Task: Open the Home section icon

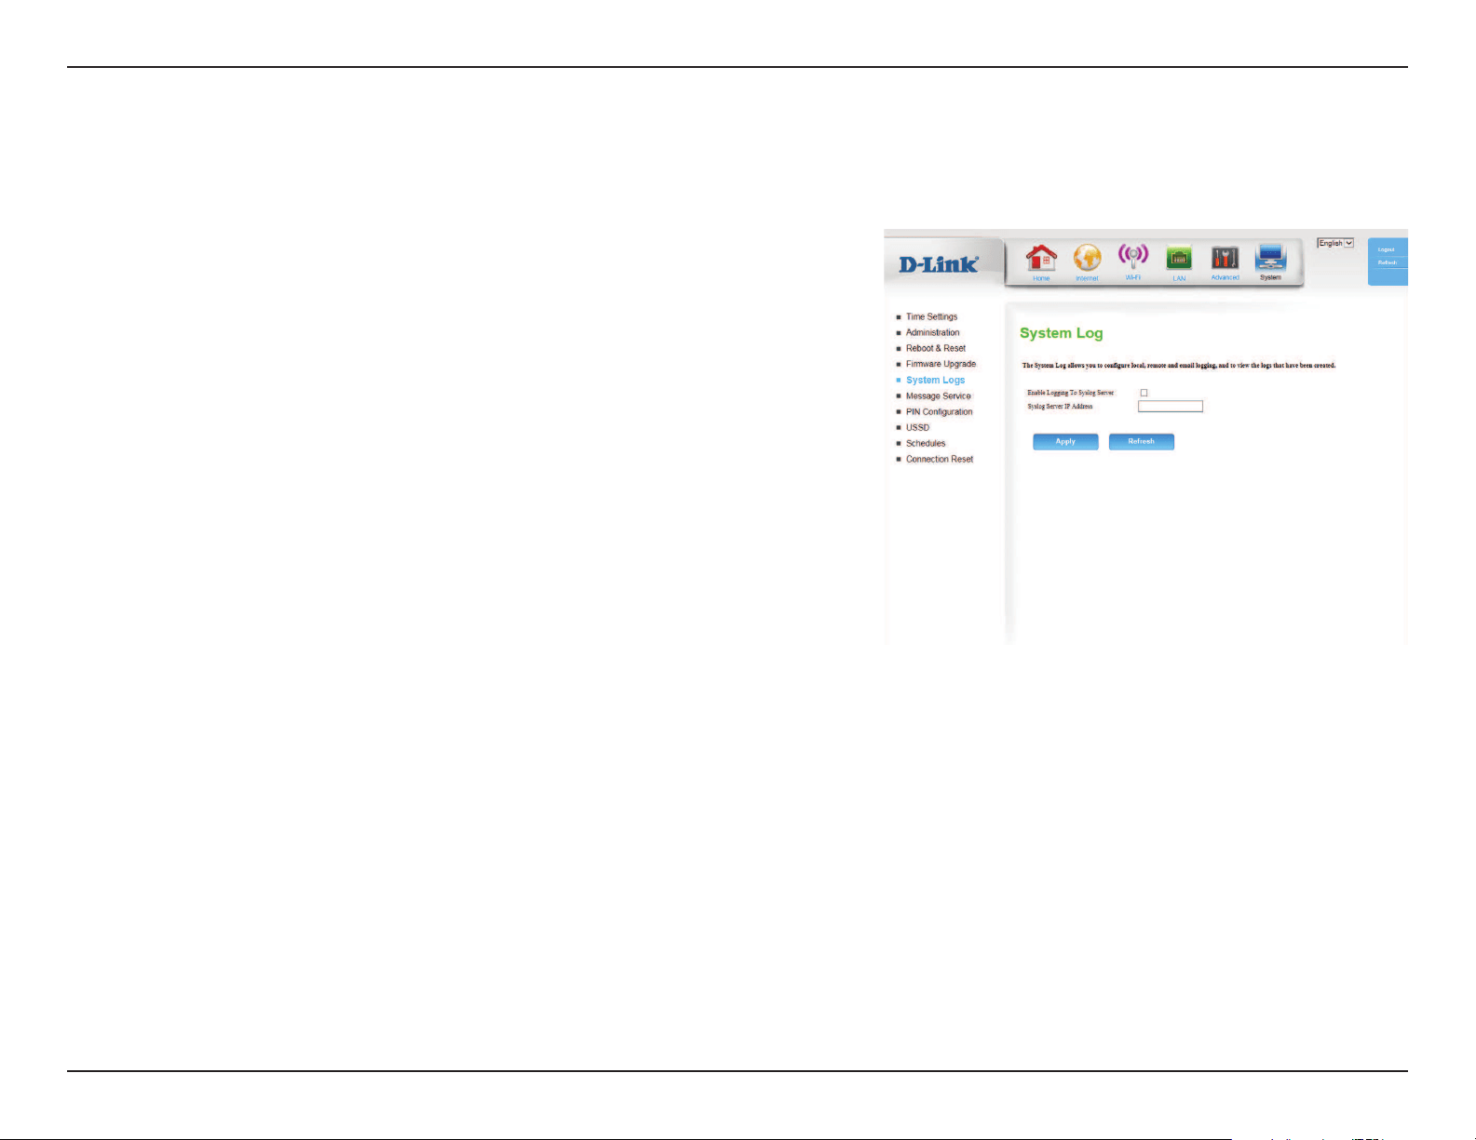Action: (x=1041, y=260)
